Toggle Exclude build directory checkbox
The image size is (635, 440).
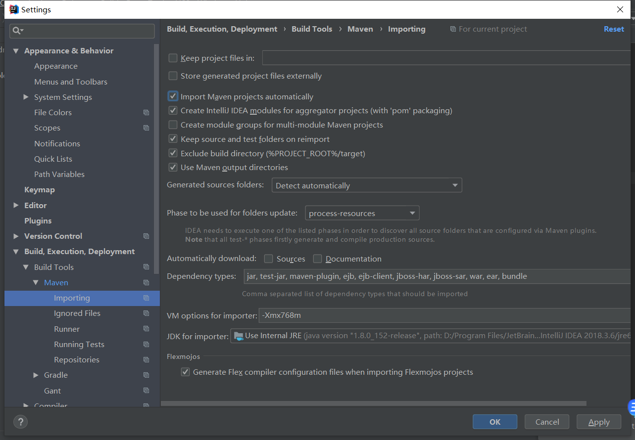pyautogui.click(x=173, y=153)
